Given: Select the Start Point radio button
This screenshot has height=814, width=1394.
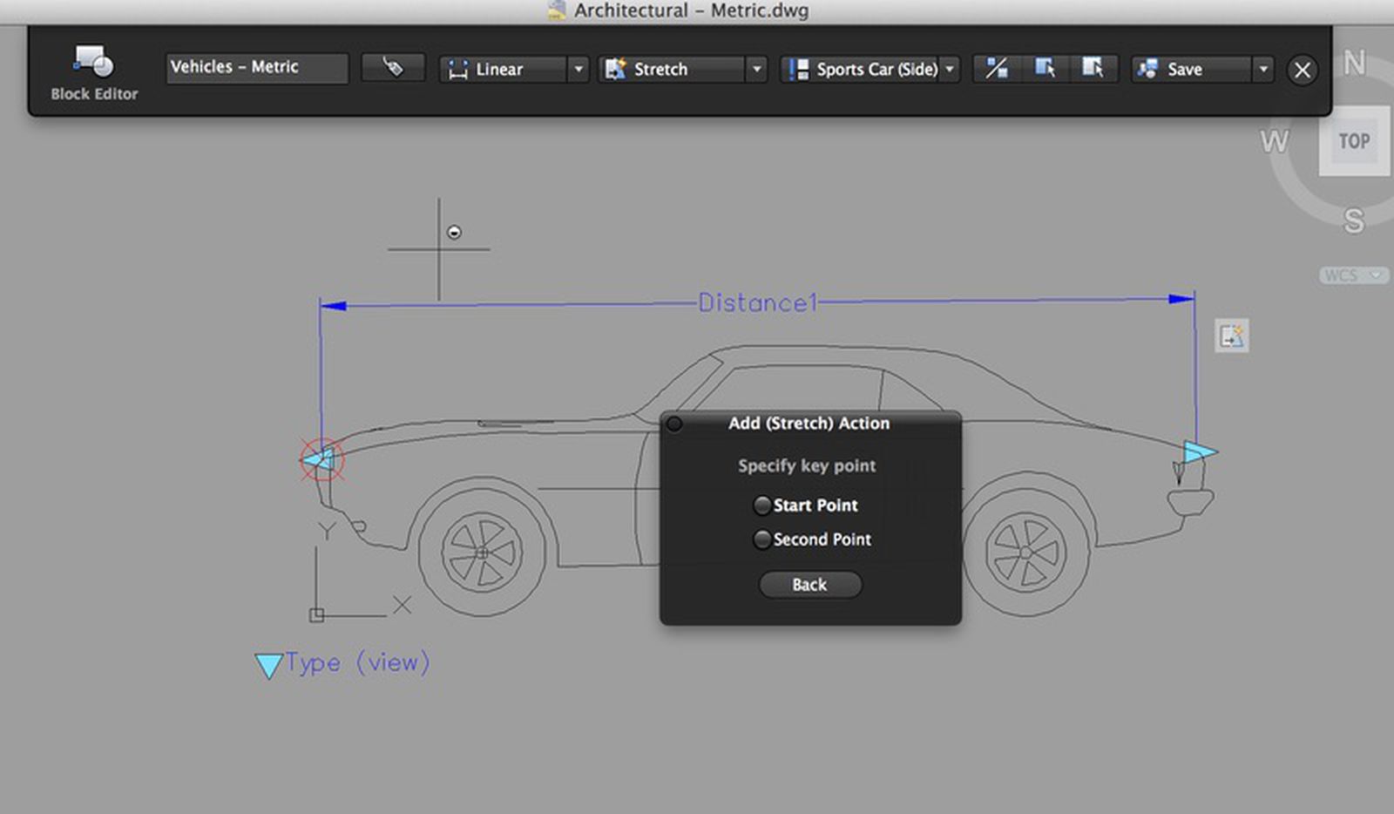Looking at the screenshot, I should pyautogui.click(x=762, y=505).
